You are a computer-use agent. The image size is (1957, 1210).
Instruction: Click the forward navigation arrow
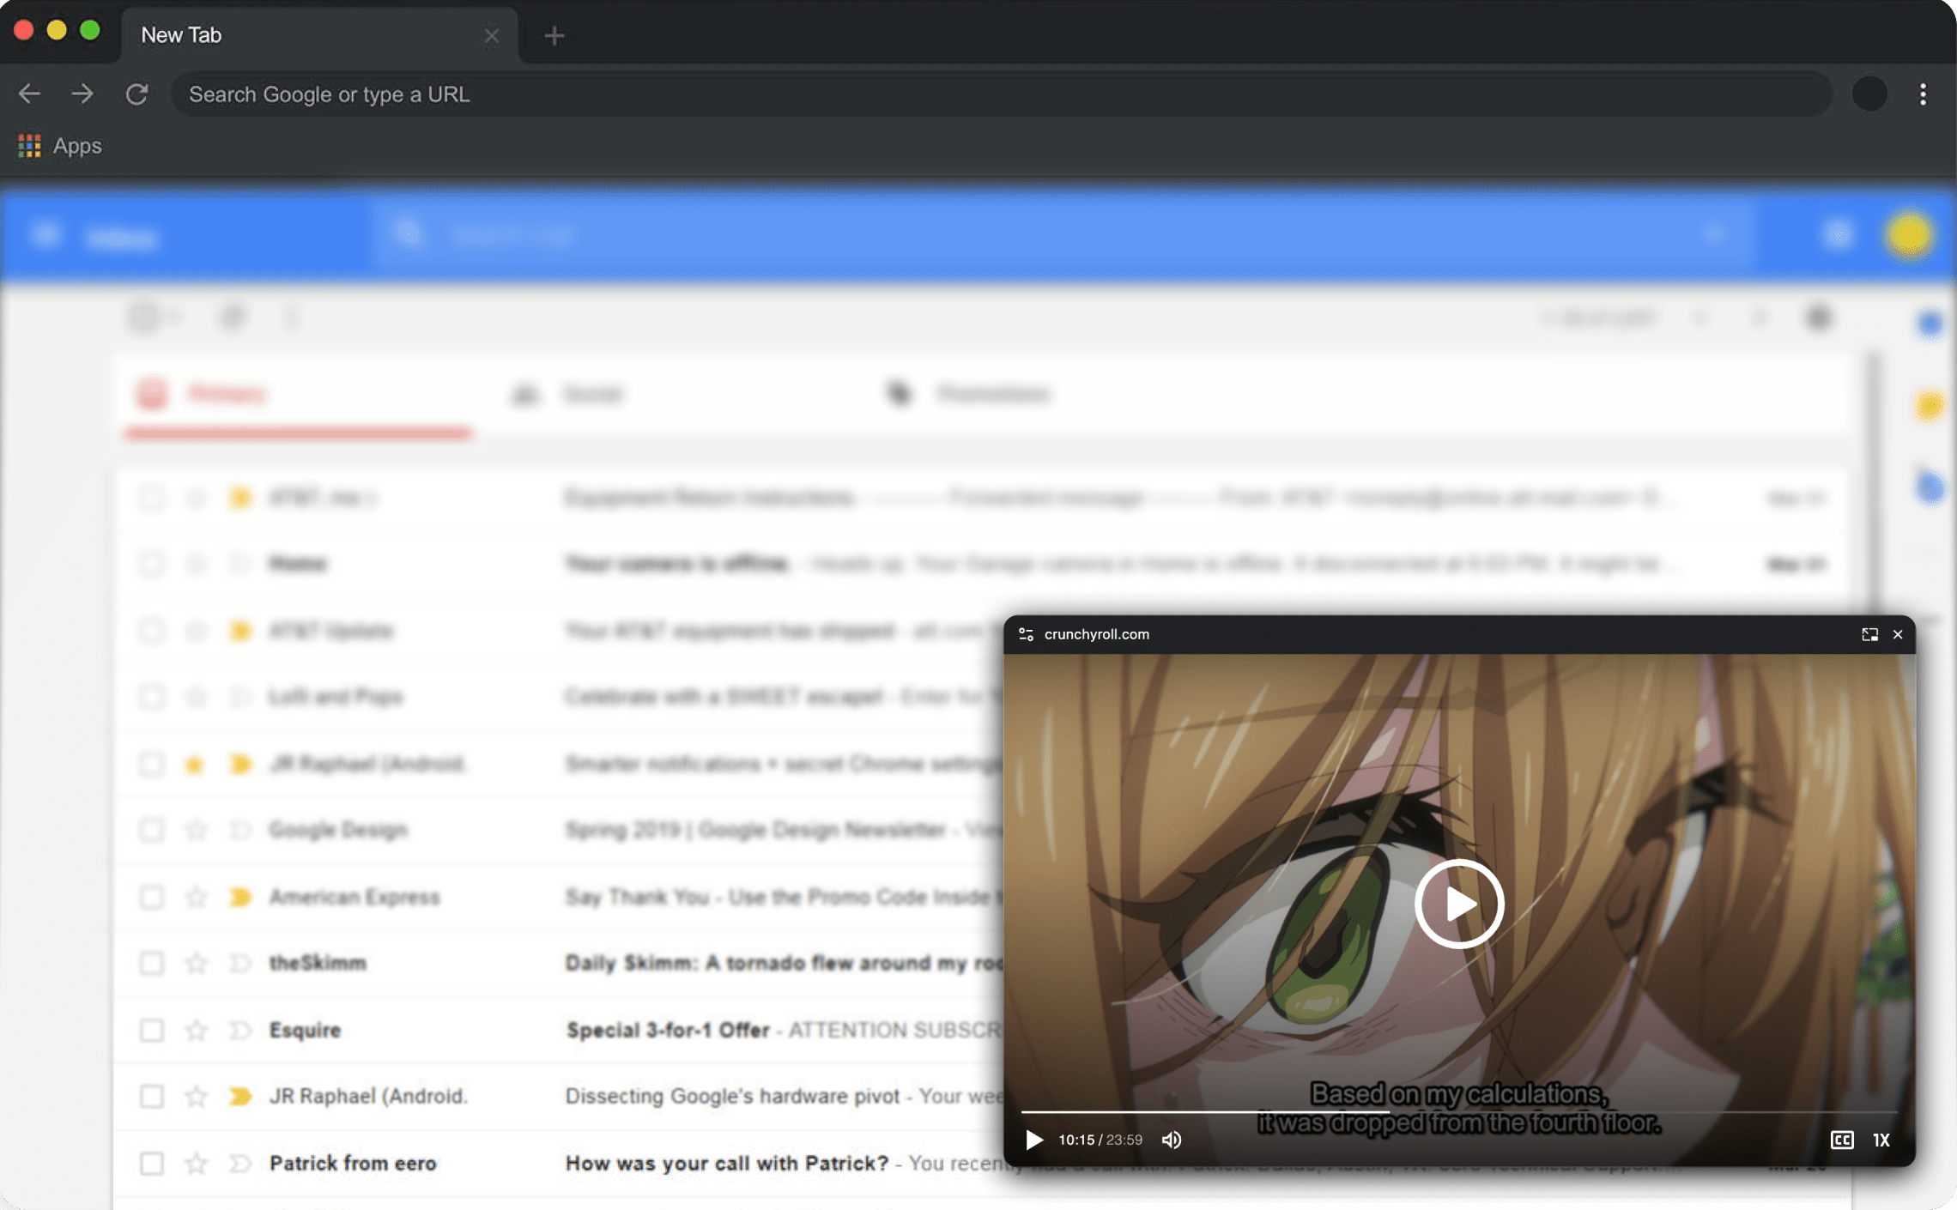pyautogui.click(x=82, y=94)
